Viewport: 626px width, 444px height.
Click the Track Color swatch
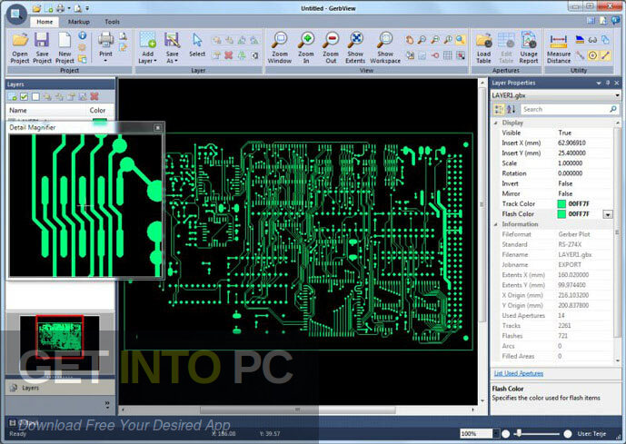click(x=561, y=204)
